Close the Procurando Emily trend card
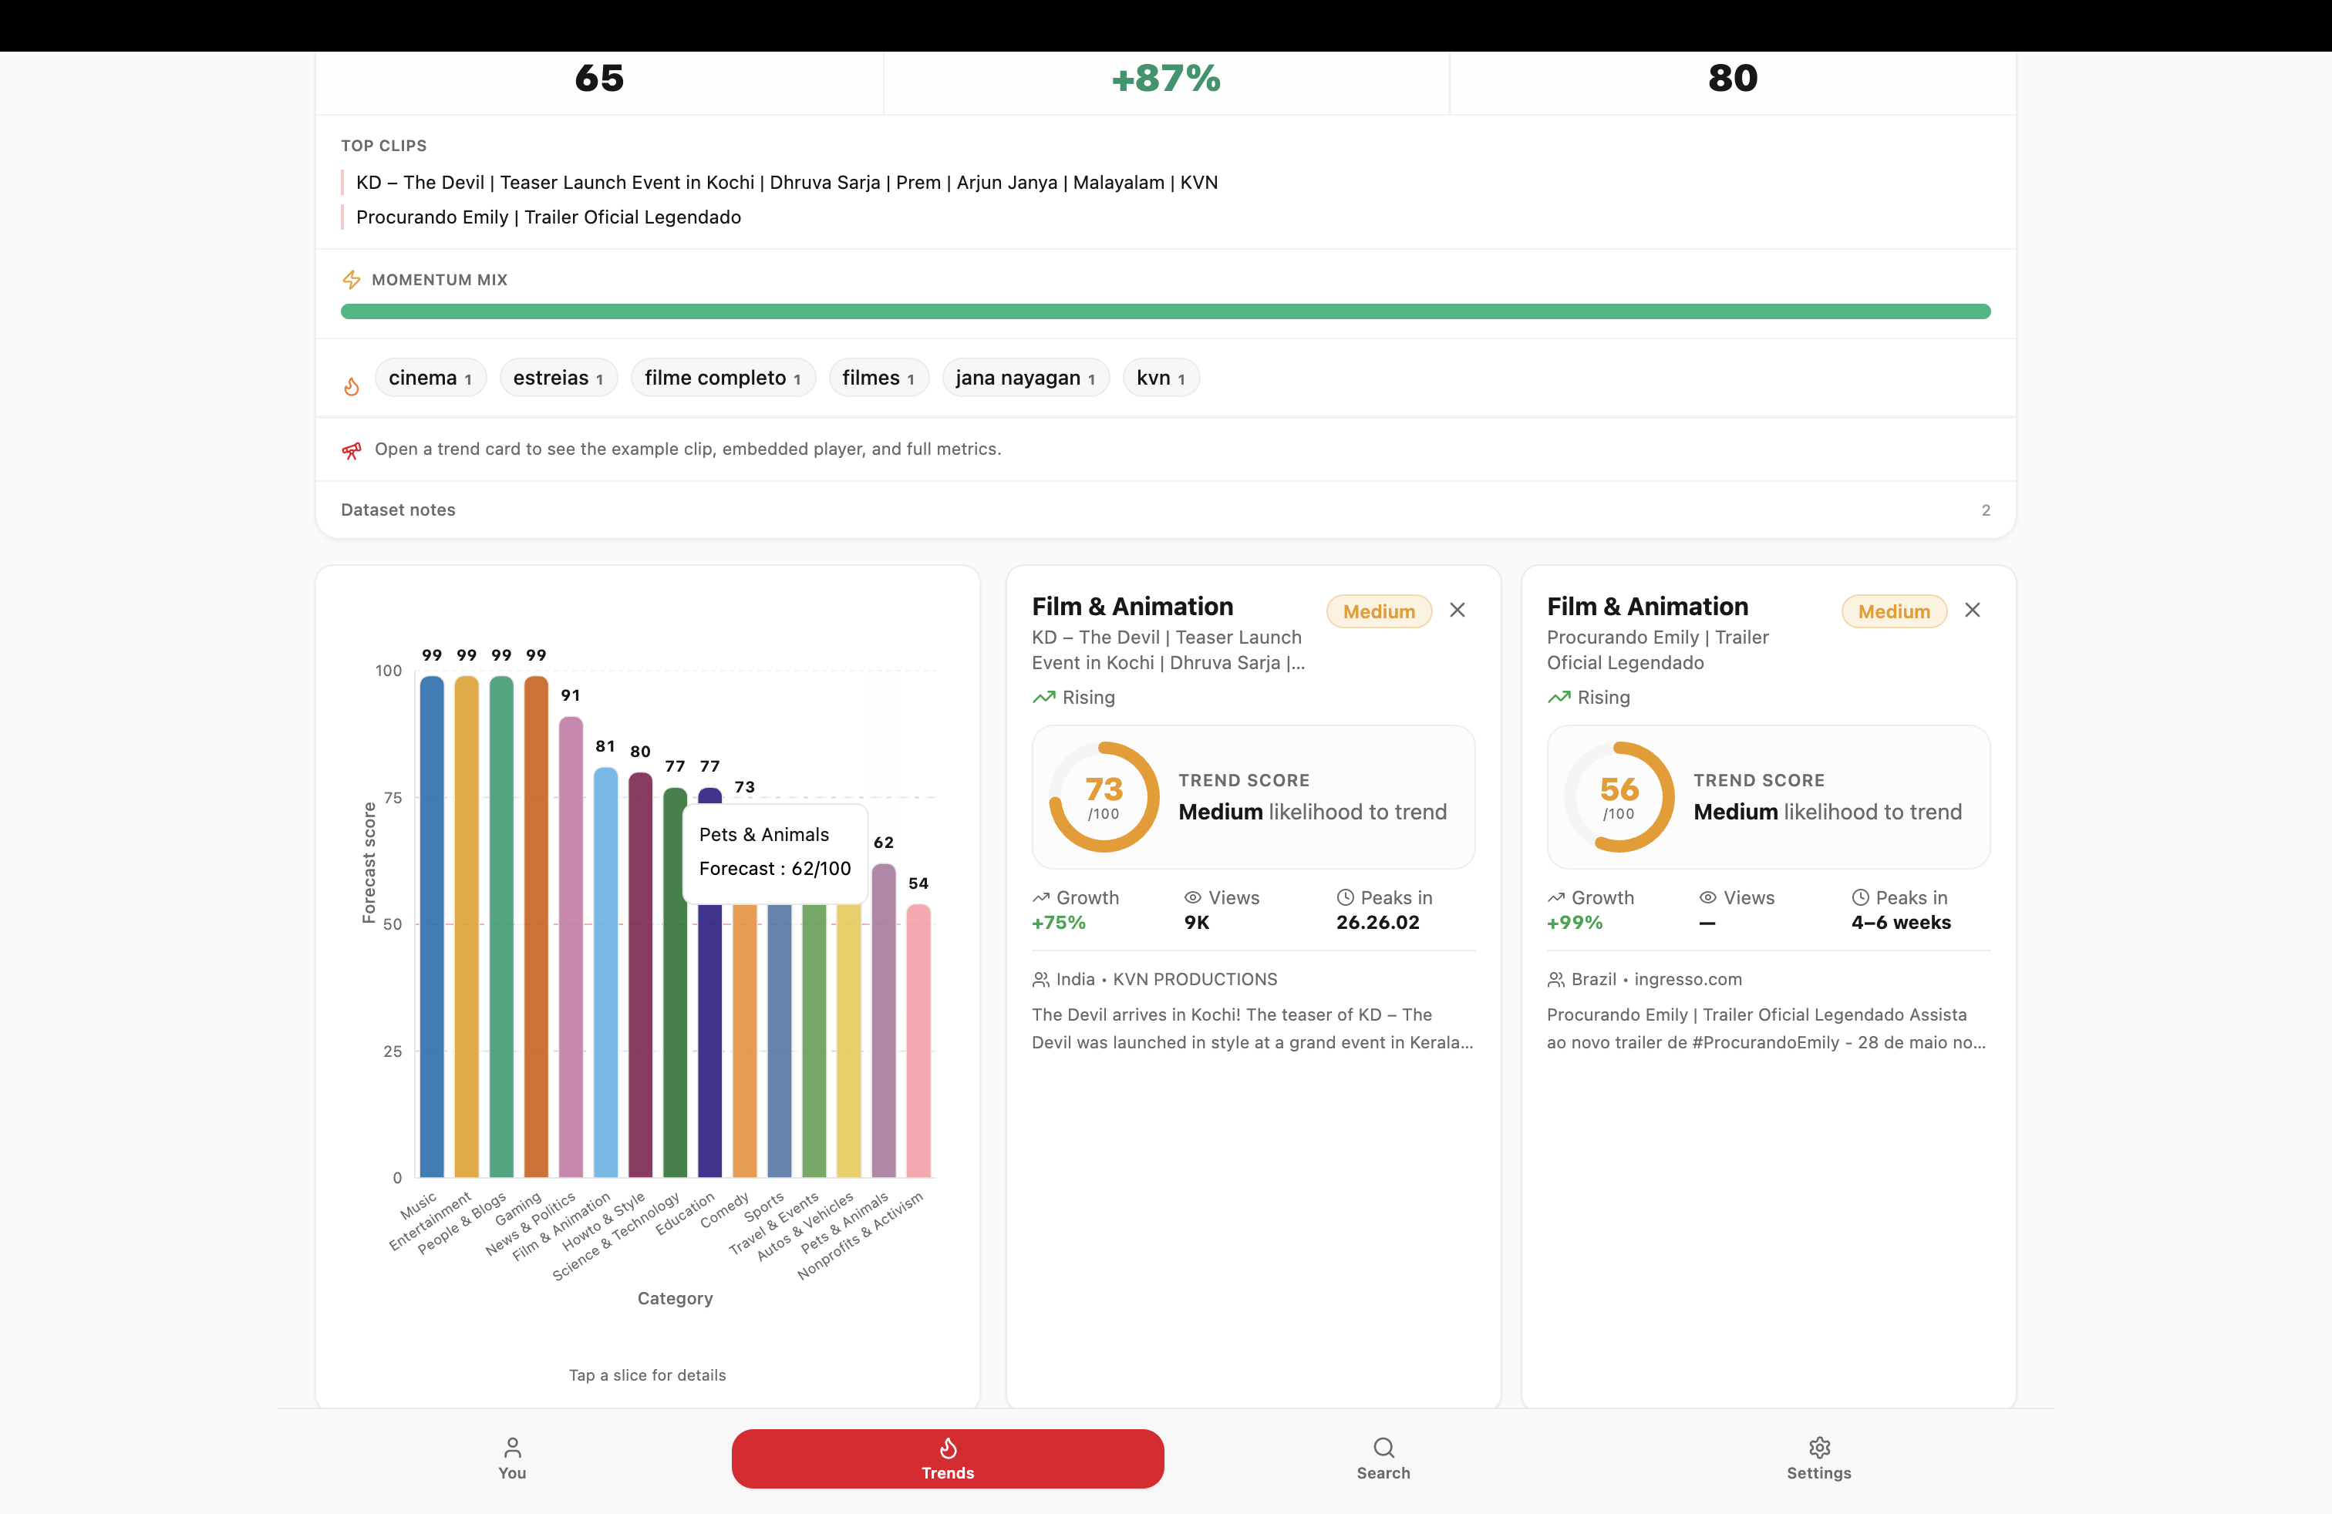 [x=1973, y=610]
